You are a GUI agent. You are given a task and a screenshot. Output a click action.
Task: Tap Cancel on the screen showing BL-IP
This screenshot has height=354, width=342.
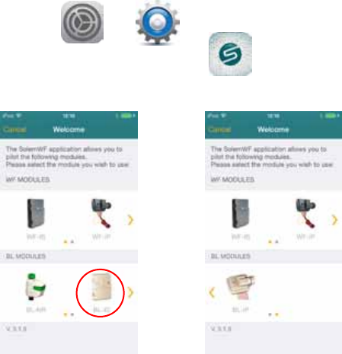click(219, 129)
